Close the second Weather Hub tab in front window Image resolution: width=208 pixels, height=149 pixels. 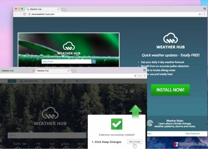(69, 71)
